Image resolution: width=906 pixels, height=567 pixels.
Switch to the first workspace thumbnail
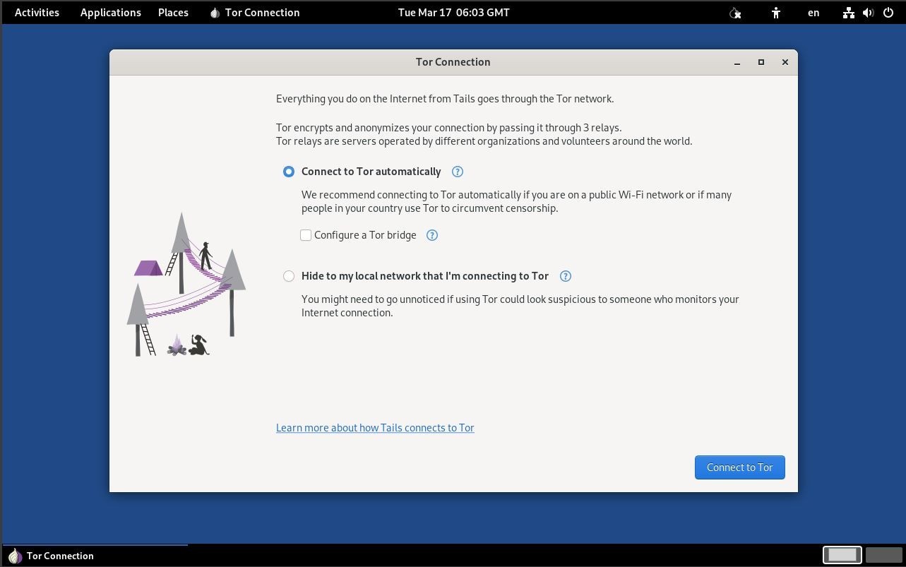(x=842, y=555)
